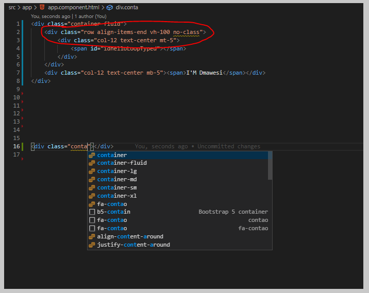Click closing </div> on line 8
Image resolution: width=369 pixels, height=293 pixels.
pyautogui.click(x=41, y=81)
